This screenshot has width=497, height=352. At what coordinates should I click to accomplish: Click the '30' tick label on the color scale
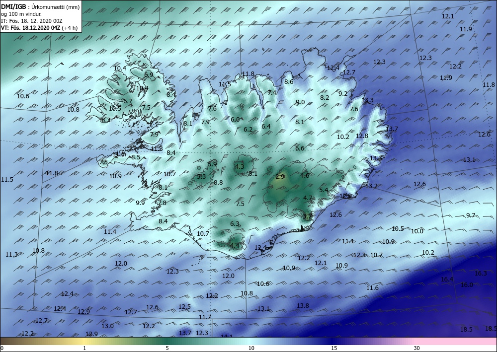click(417, 348)
